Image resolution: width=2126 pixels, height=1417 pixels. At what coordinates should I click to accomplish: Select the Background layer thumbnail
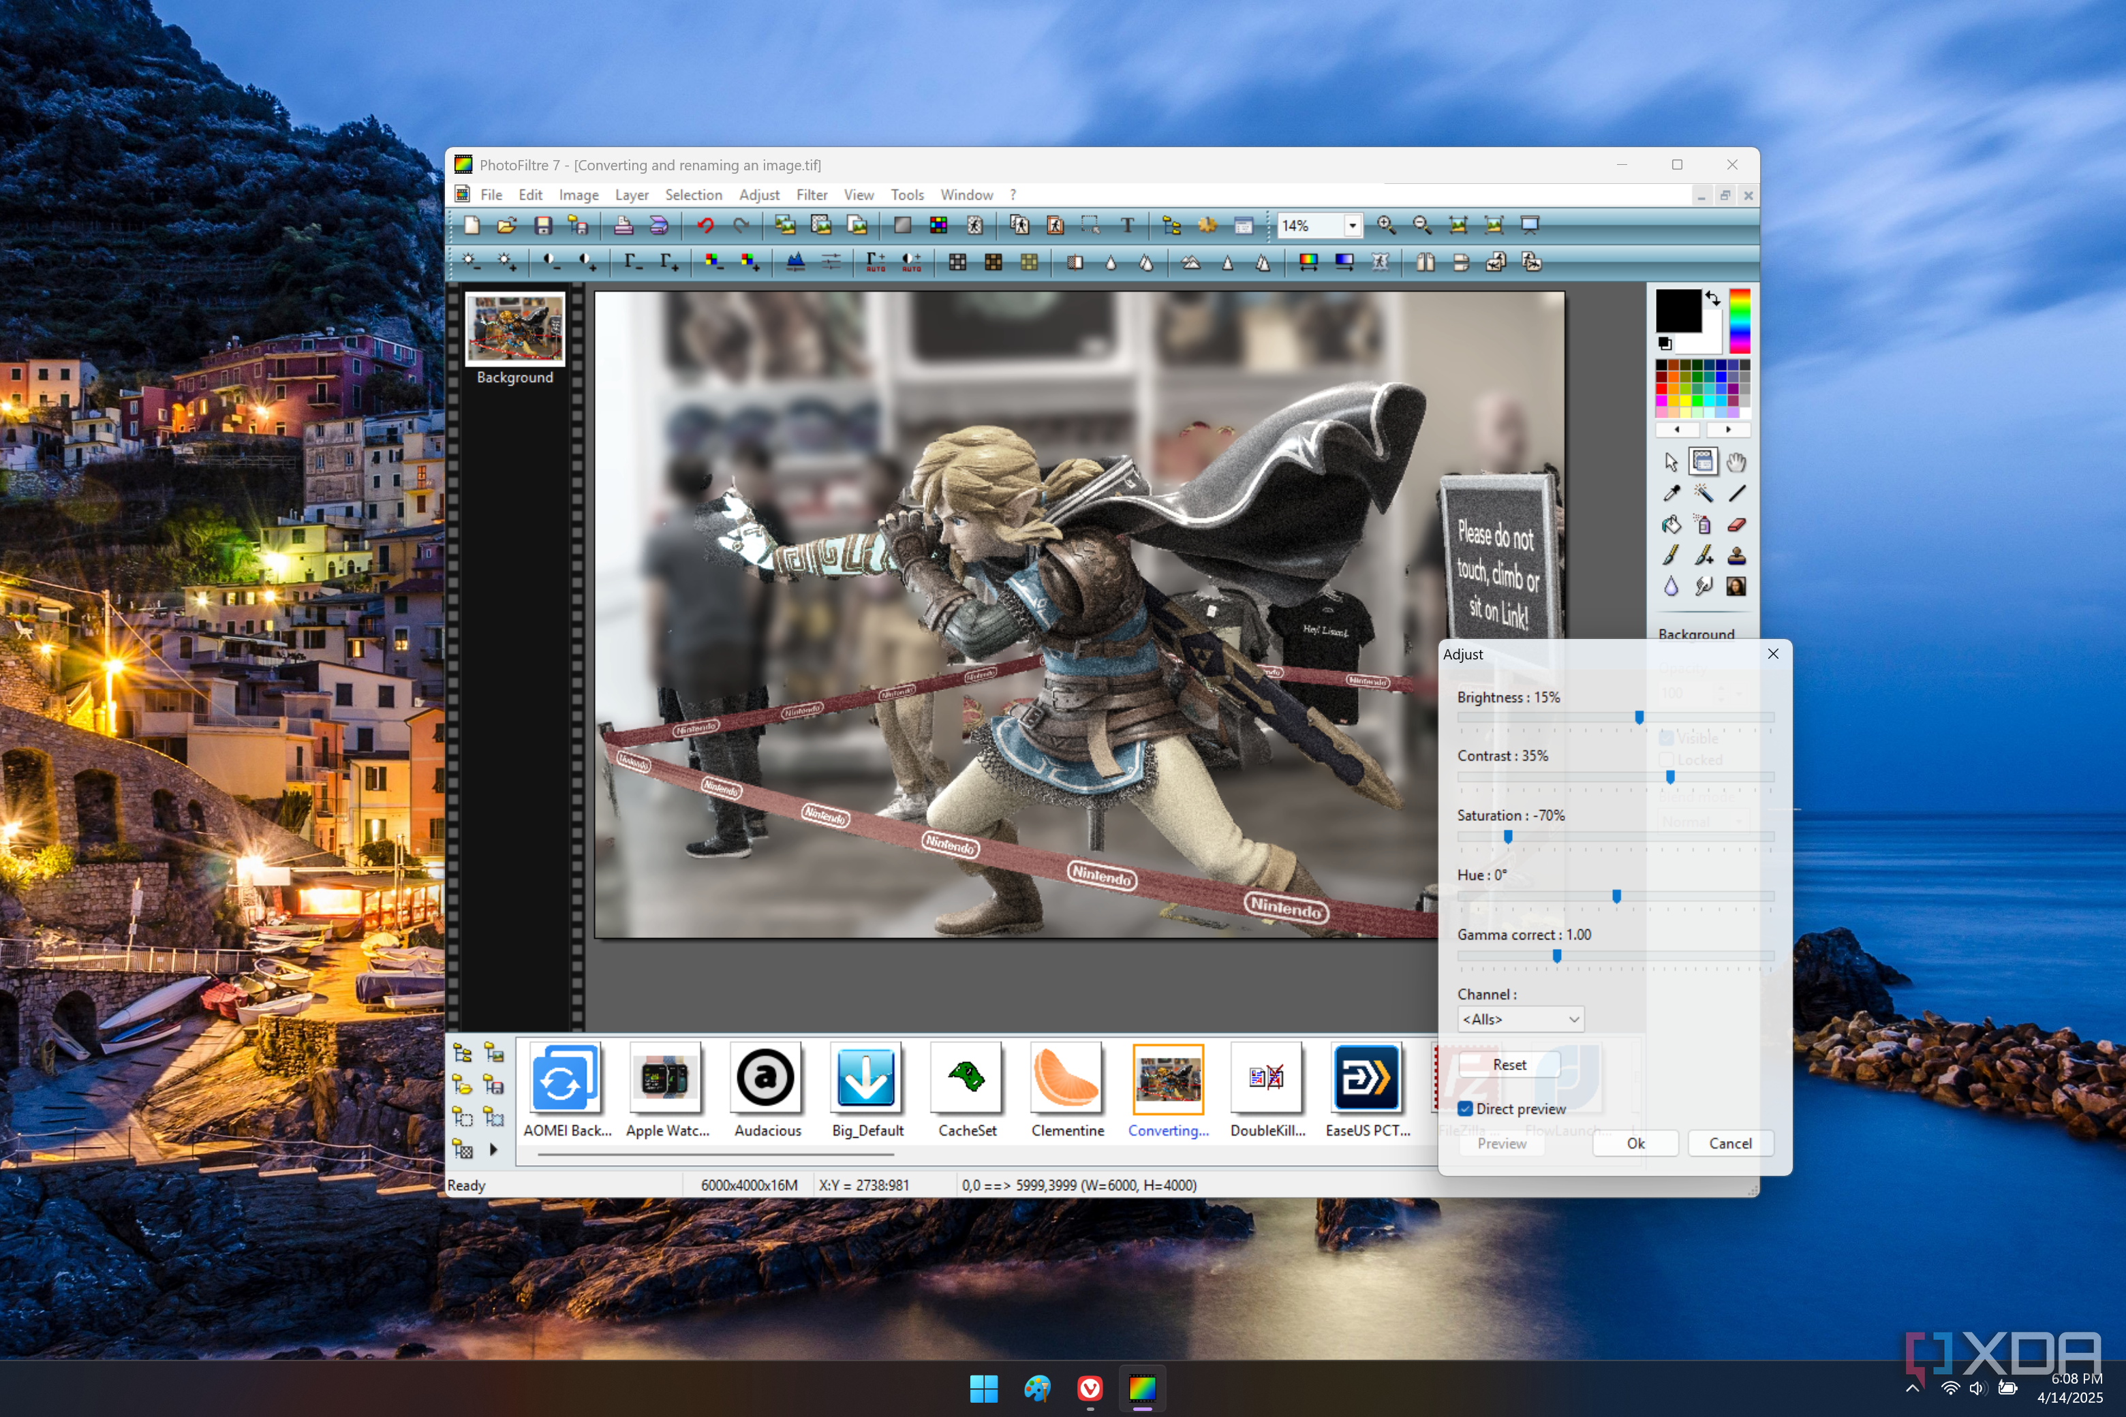pyautogui.click(x=514, y=328)
